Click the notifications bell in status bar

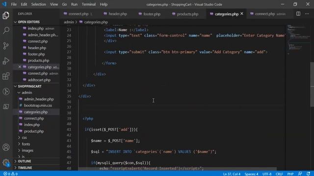tap(308, 174)
